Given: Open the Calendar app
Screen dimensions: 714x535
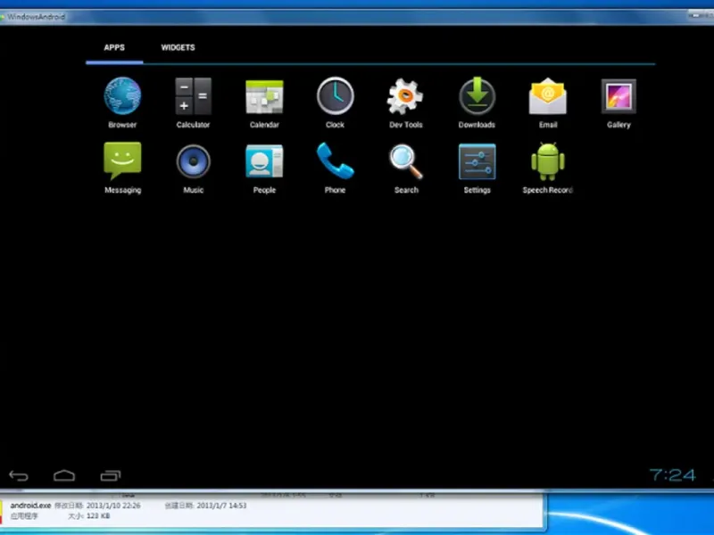Looking at the screenshot, I should 264,103.
